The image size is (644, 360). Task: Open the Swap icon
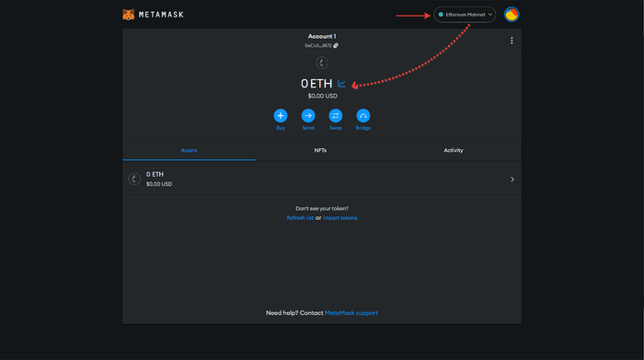(336, 115)
